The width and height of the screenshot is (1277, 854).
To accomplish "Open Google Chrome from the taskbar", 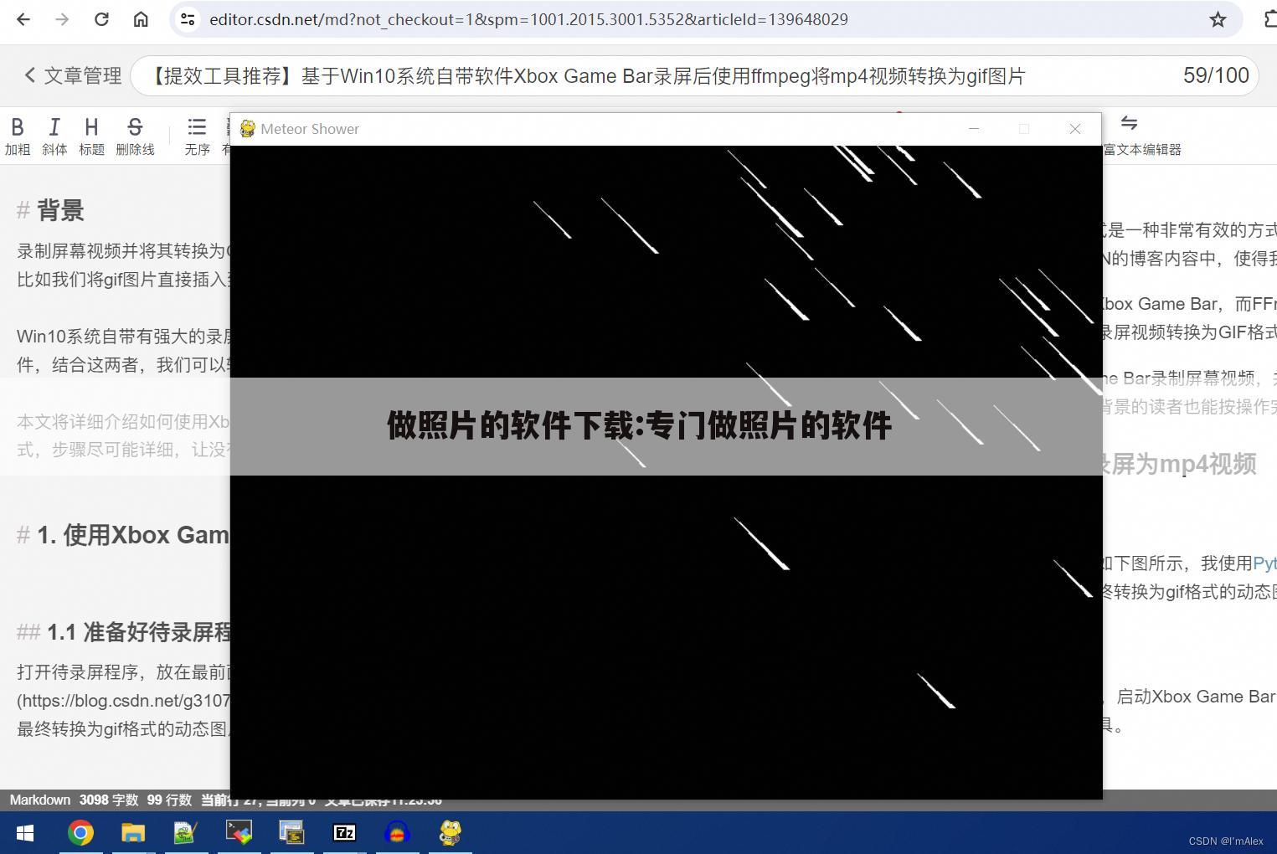I will 80,833.
